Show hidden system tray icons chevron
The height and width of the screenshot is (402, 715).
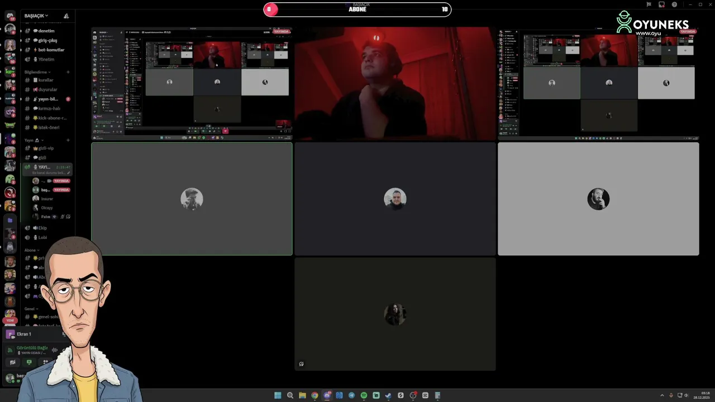[662, 395]
